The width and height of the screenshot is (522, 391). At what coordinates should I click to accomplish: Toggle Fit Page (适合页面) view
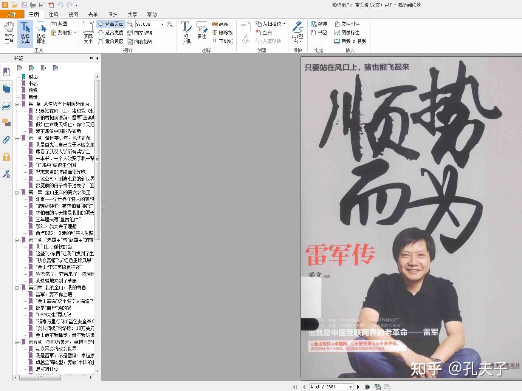click(x=111, y=24)
